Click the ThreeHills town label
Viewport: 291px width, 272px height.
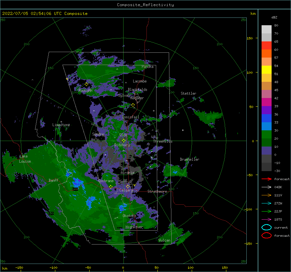(163, 141)
